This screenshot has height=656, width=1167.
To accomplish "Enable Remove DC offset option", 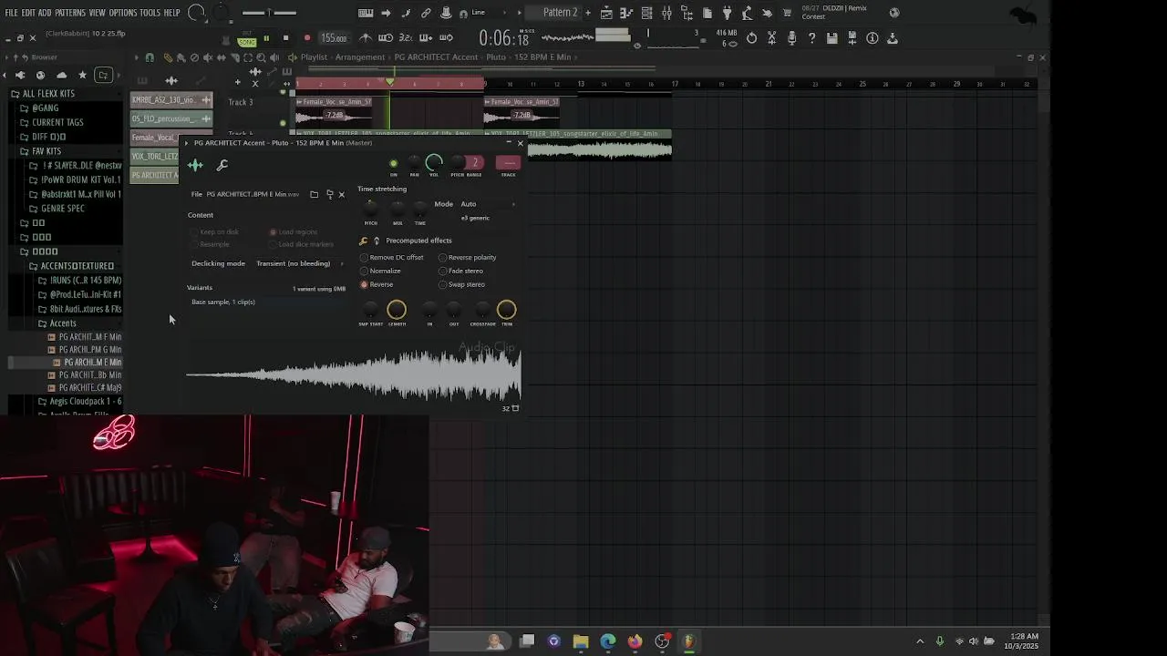I will [x=390, y=258].
